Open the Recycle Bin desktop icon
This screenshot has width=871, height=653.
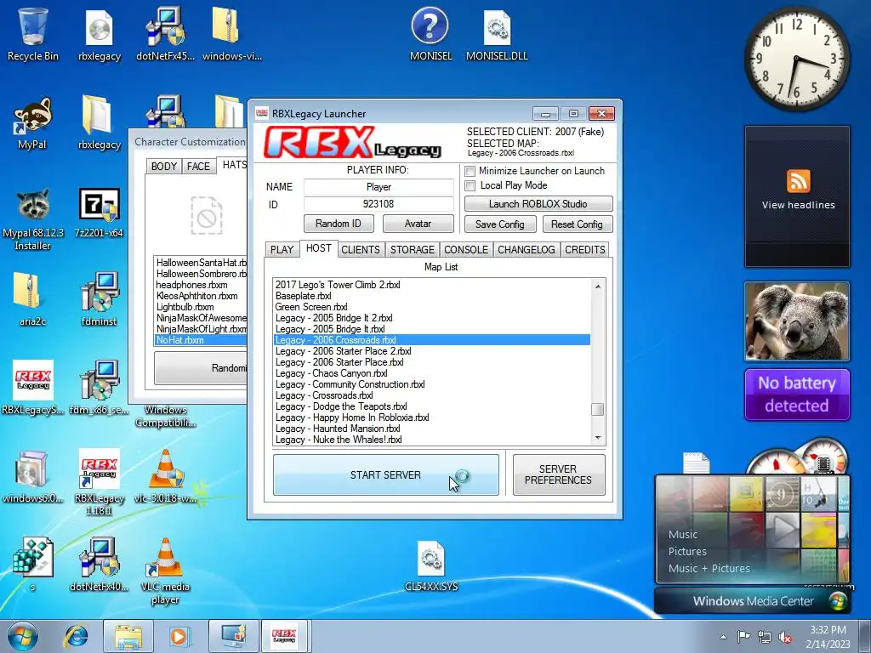tap(33, 33)
